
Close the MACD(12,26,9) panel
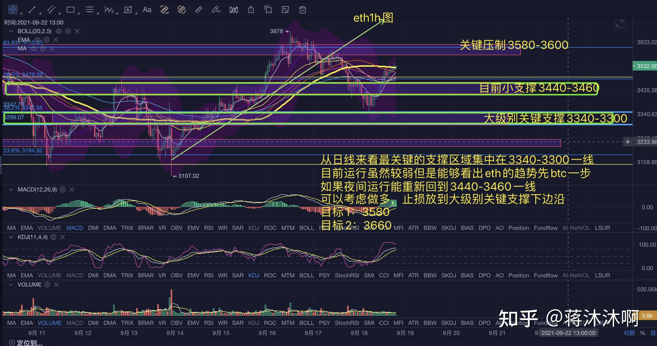(72, 190)
